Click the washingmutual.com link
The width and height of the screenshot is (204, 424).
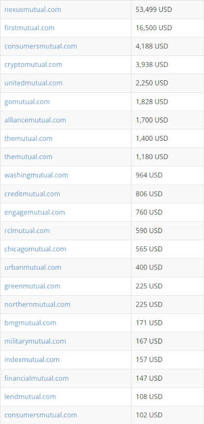tap(36, 175)
